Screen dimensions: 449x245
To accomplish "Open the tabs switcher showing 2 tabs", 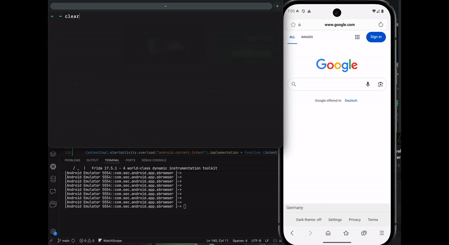I will [364, 233].
